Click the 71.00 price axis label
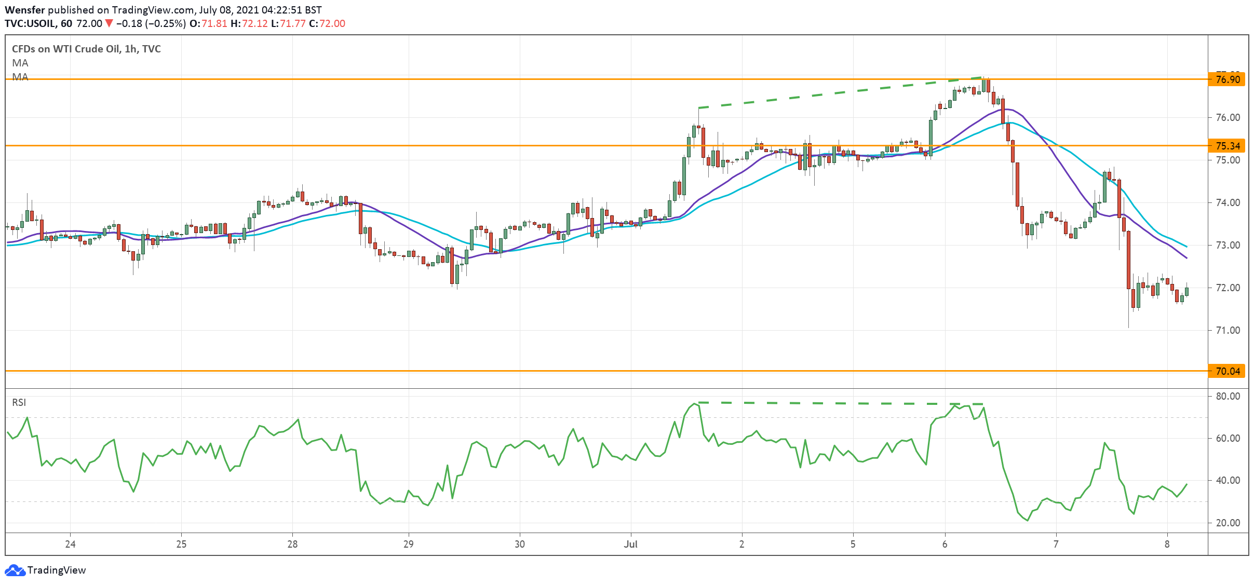 click(x=1228, y=330)
